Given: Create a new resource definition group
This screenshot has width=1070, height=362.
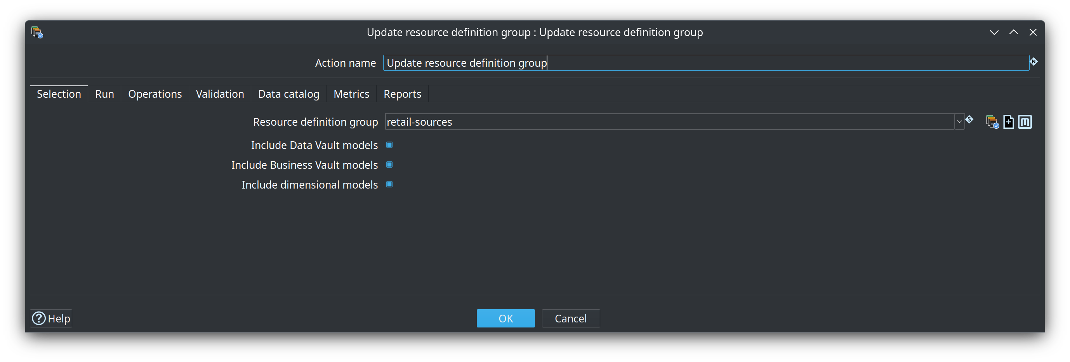Looking at the screenshot, I should click(1009, 122).
